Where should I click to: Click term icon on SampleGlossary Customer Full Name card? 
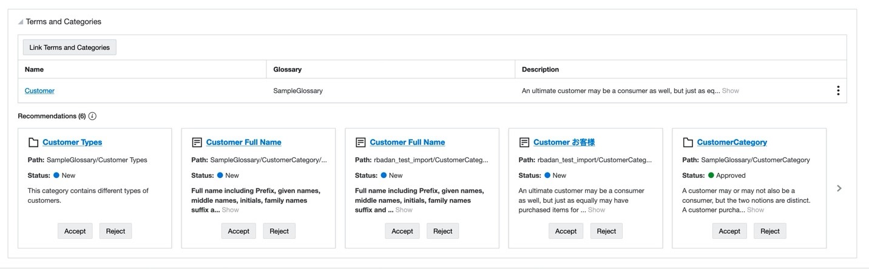click(197, 142)
